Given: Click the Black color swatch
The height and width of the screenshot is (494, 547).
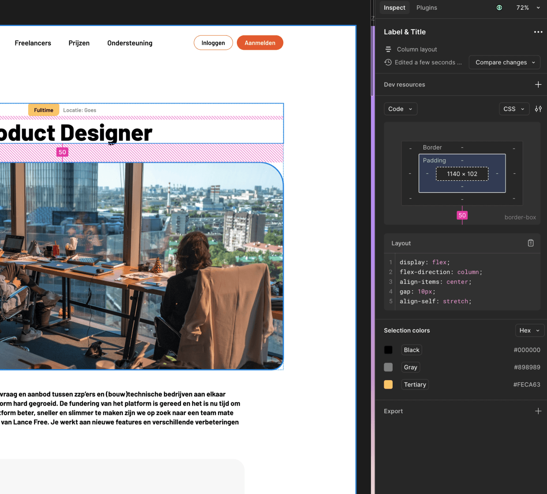Looking at the screenshot, I should click(x=388, y=350).
